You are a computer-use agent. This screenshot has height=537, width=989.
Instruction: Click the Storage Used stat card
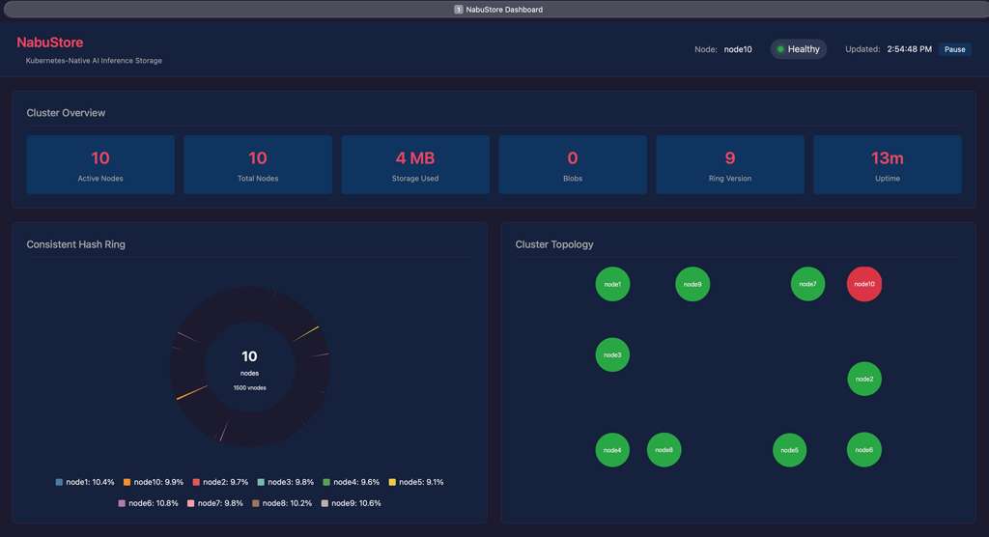click(x=415, y=164)
